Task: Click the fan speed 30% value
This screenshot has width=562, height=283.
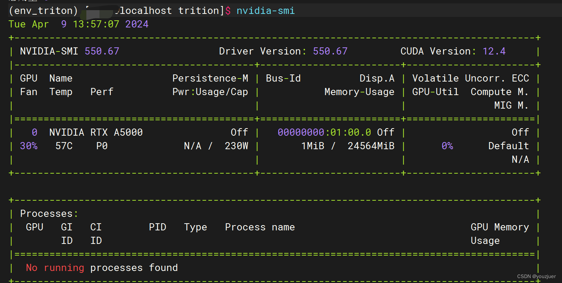Action: pyautogui.click(x=29, y=146)
